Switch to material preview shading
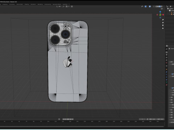174x130 pixels. point(160,6)
